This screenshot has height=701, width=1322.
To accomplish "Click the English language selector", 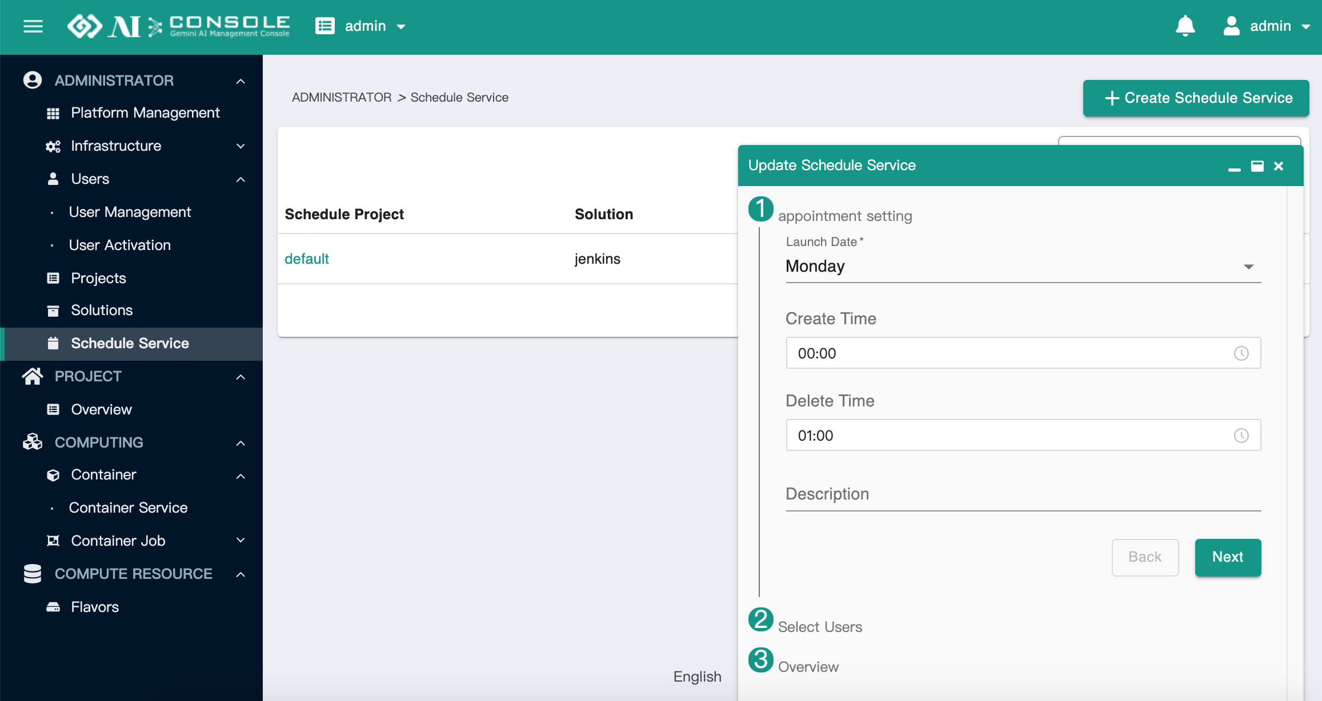I will pyautogui.click(x=697, y=677).
